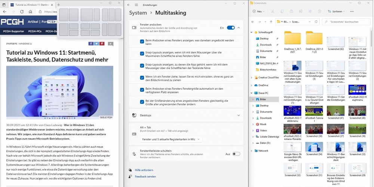Select the three equal columns snap layout
Viewport: 374px width, 187px height.
[111, 15]
